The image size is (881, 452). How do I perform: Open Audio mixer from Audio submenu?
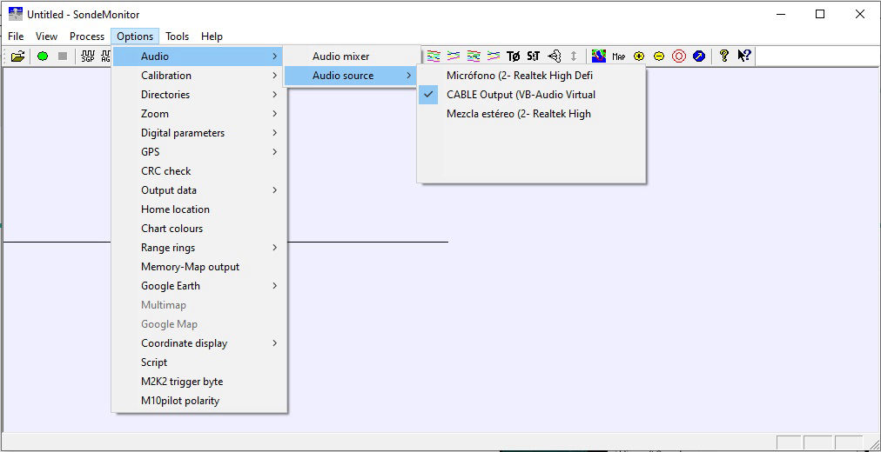[341, 56]
